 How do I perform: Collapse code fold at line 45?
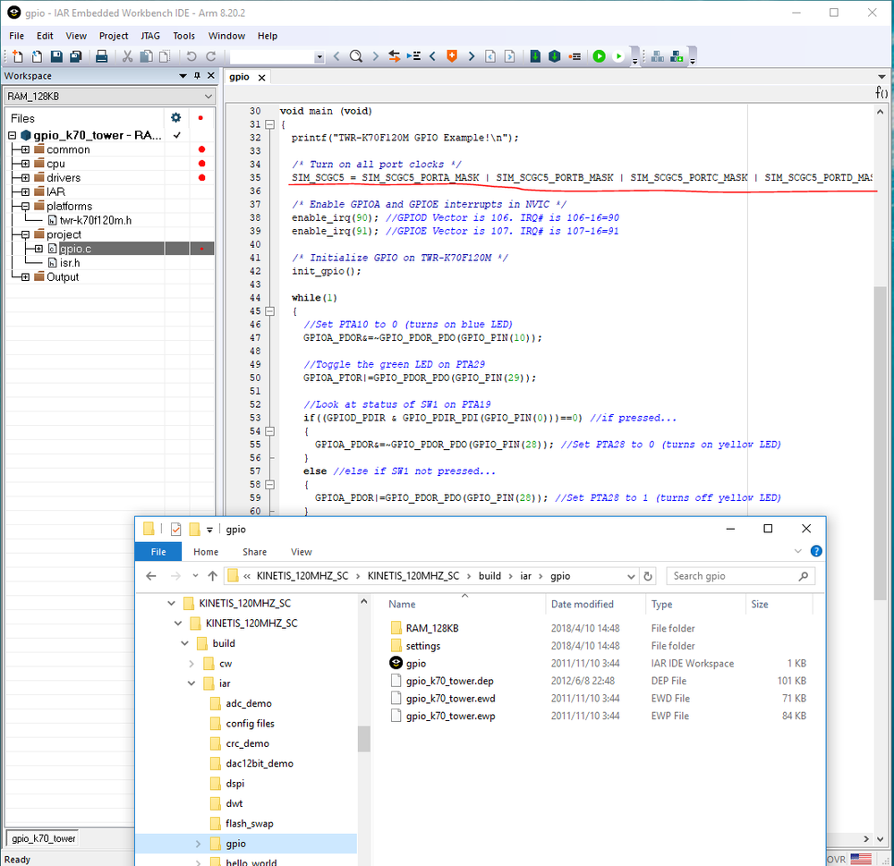point(269,311)
